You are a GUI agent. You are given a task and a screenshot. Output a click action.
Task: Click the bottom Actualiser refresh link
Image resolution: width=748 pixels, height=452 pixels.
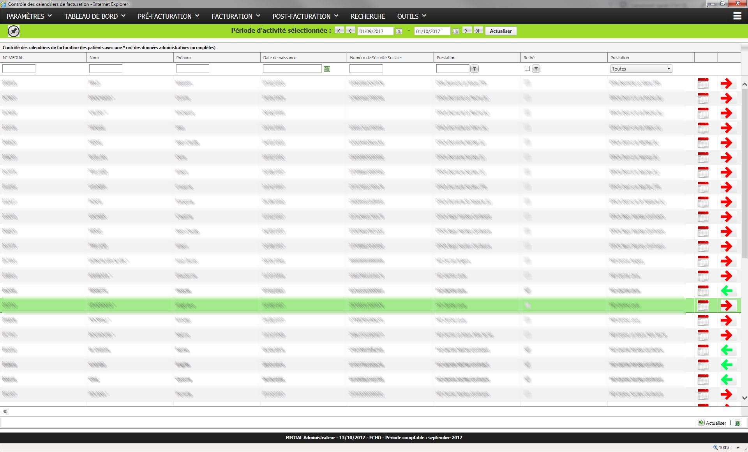(712, 423)
